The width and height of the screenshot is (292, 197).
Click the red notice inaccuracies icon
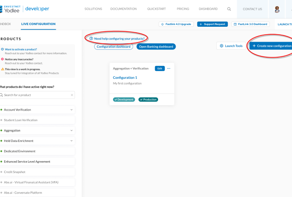[x=3, y=59]
